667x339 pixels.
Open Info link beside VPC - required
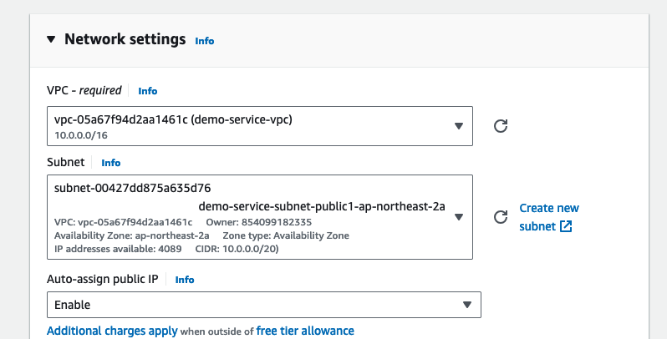(147, 91)
